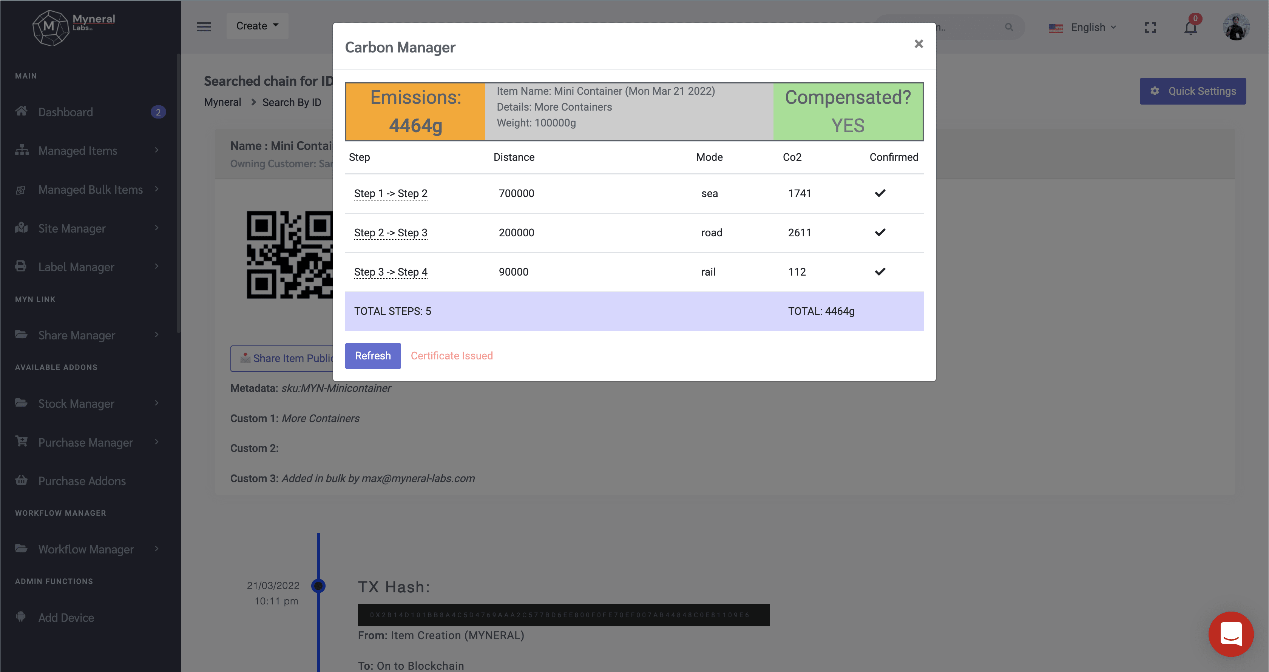
Task: Click the Workflow Manager folder icon
Action: (21, 549)
